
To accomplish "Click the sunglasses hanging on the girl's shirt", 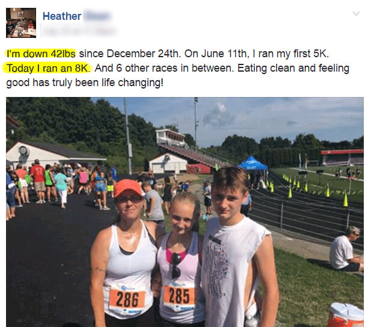I will 176,265.
